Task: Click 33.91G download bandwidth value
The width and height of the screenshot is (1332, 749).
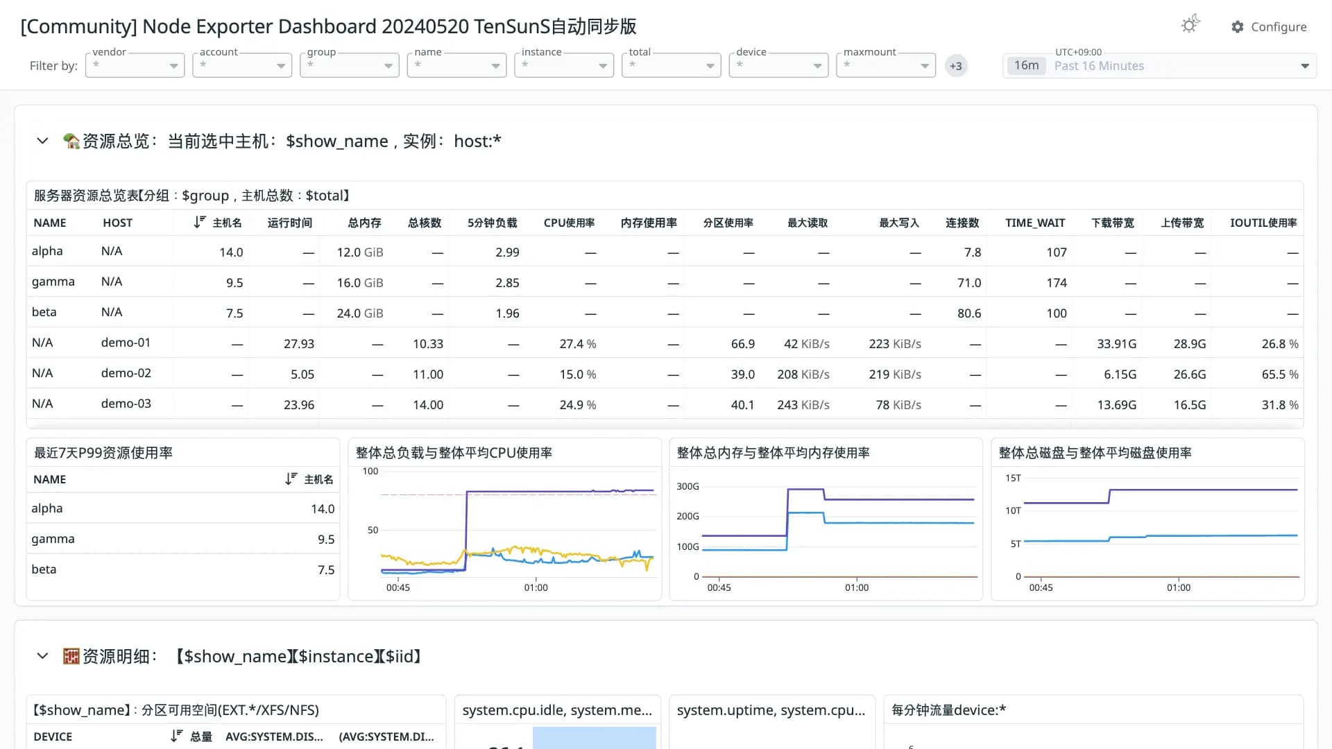Action: click(x=1116, y=344)
